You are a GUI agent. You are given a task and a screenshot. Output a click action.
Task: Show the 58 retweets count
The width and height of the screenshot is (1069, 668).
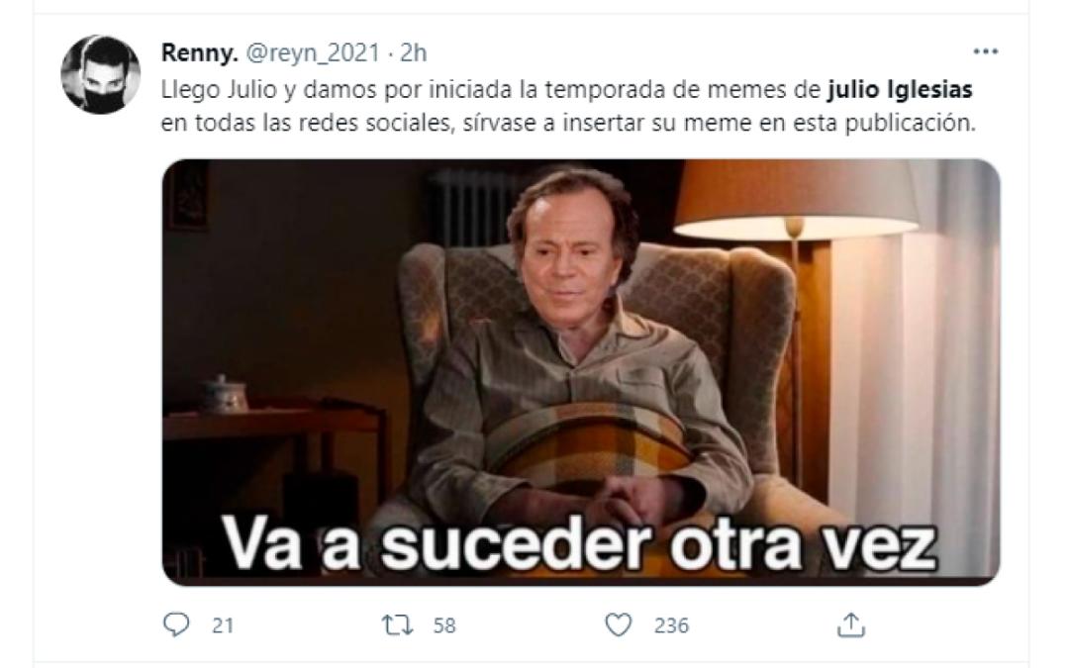point(443,625)
